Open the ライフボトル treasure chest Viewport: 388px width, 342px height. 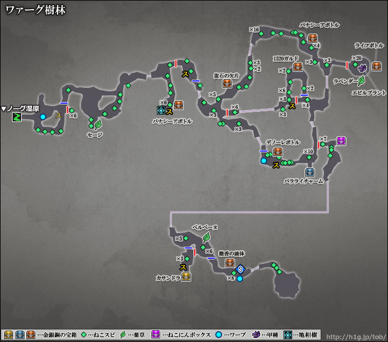pyautogui.click(x=377, y=67)
